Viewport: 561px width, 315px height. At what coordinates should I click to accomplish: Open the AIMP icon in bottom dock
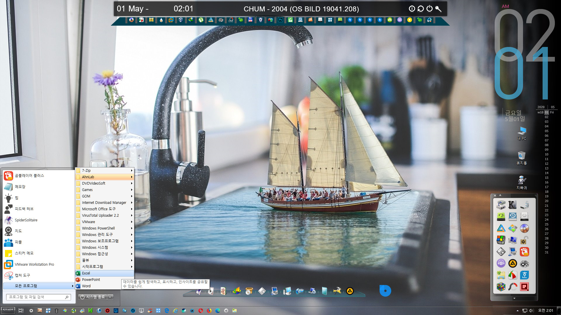pos(350,291)
